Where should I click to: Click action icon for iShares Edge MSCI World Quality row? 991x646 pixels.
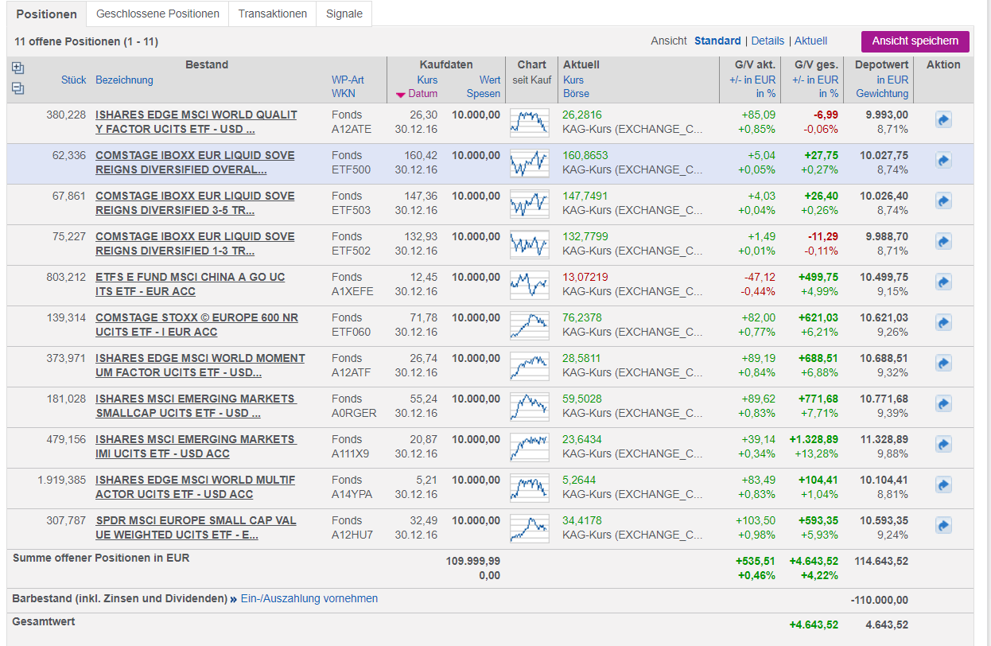[x=943, y=120]
